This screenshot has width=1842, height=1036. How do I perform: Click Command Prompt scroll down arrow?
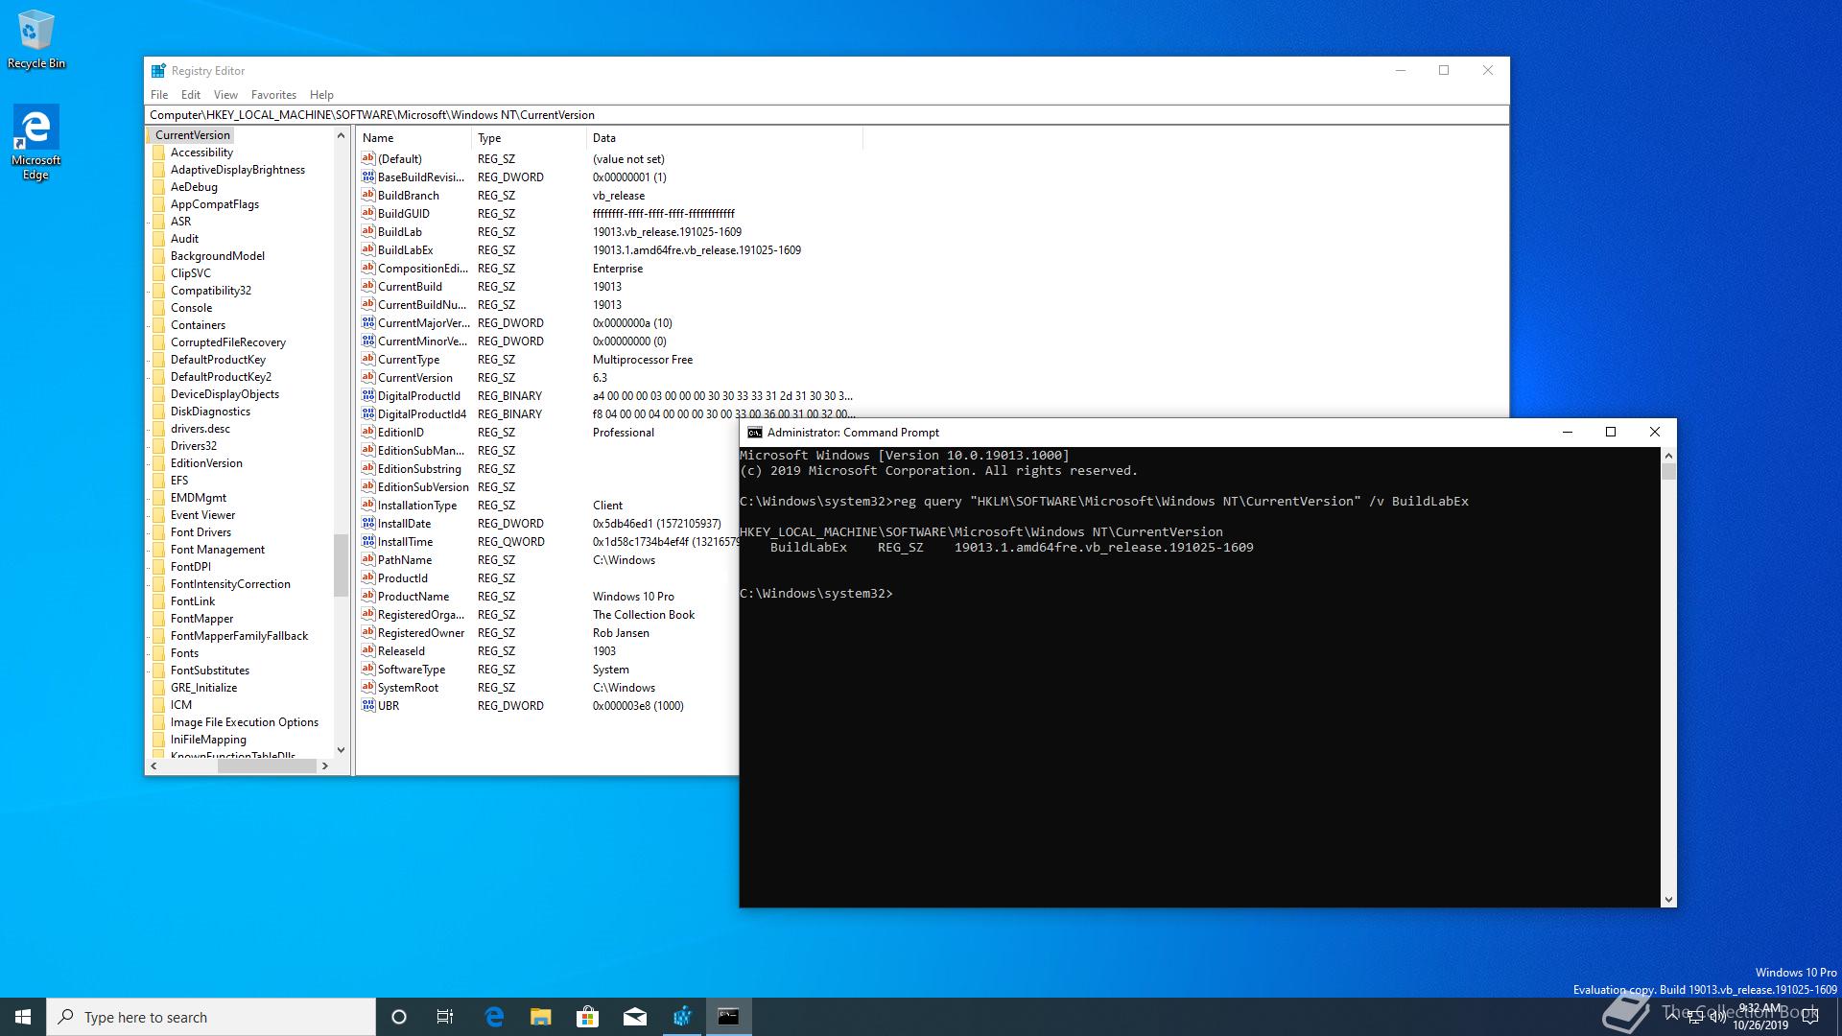[x=1668, y=900]
